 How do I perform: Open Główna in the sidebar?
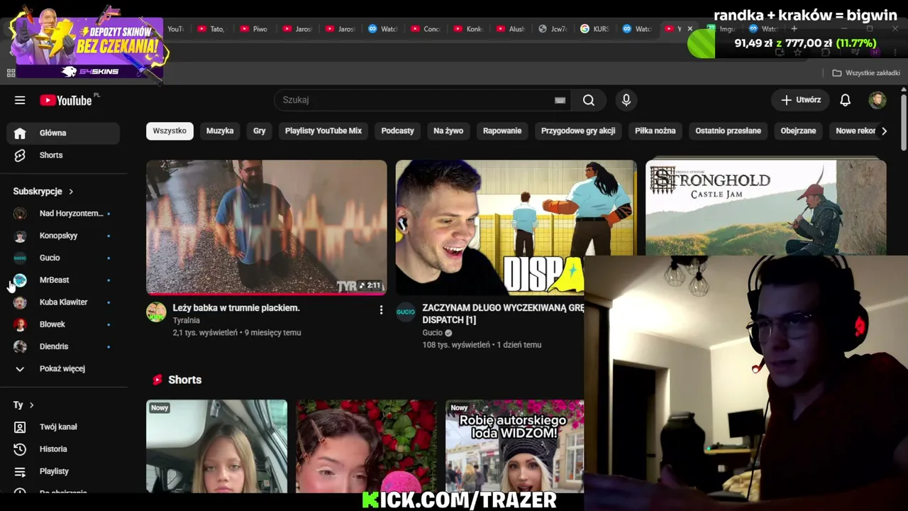click(x=63, y=133)
